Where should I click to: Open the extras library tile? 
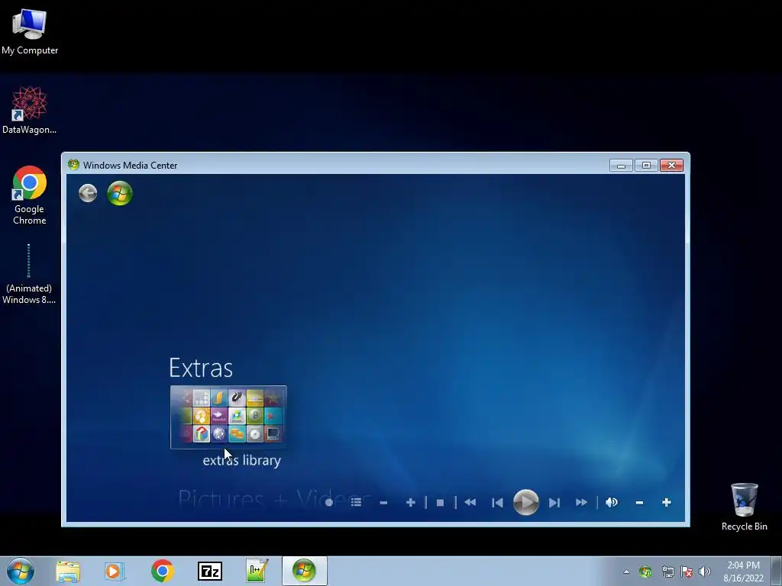[228, 417]
